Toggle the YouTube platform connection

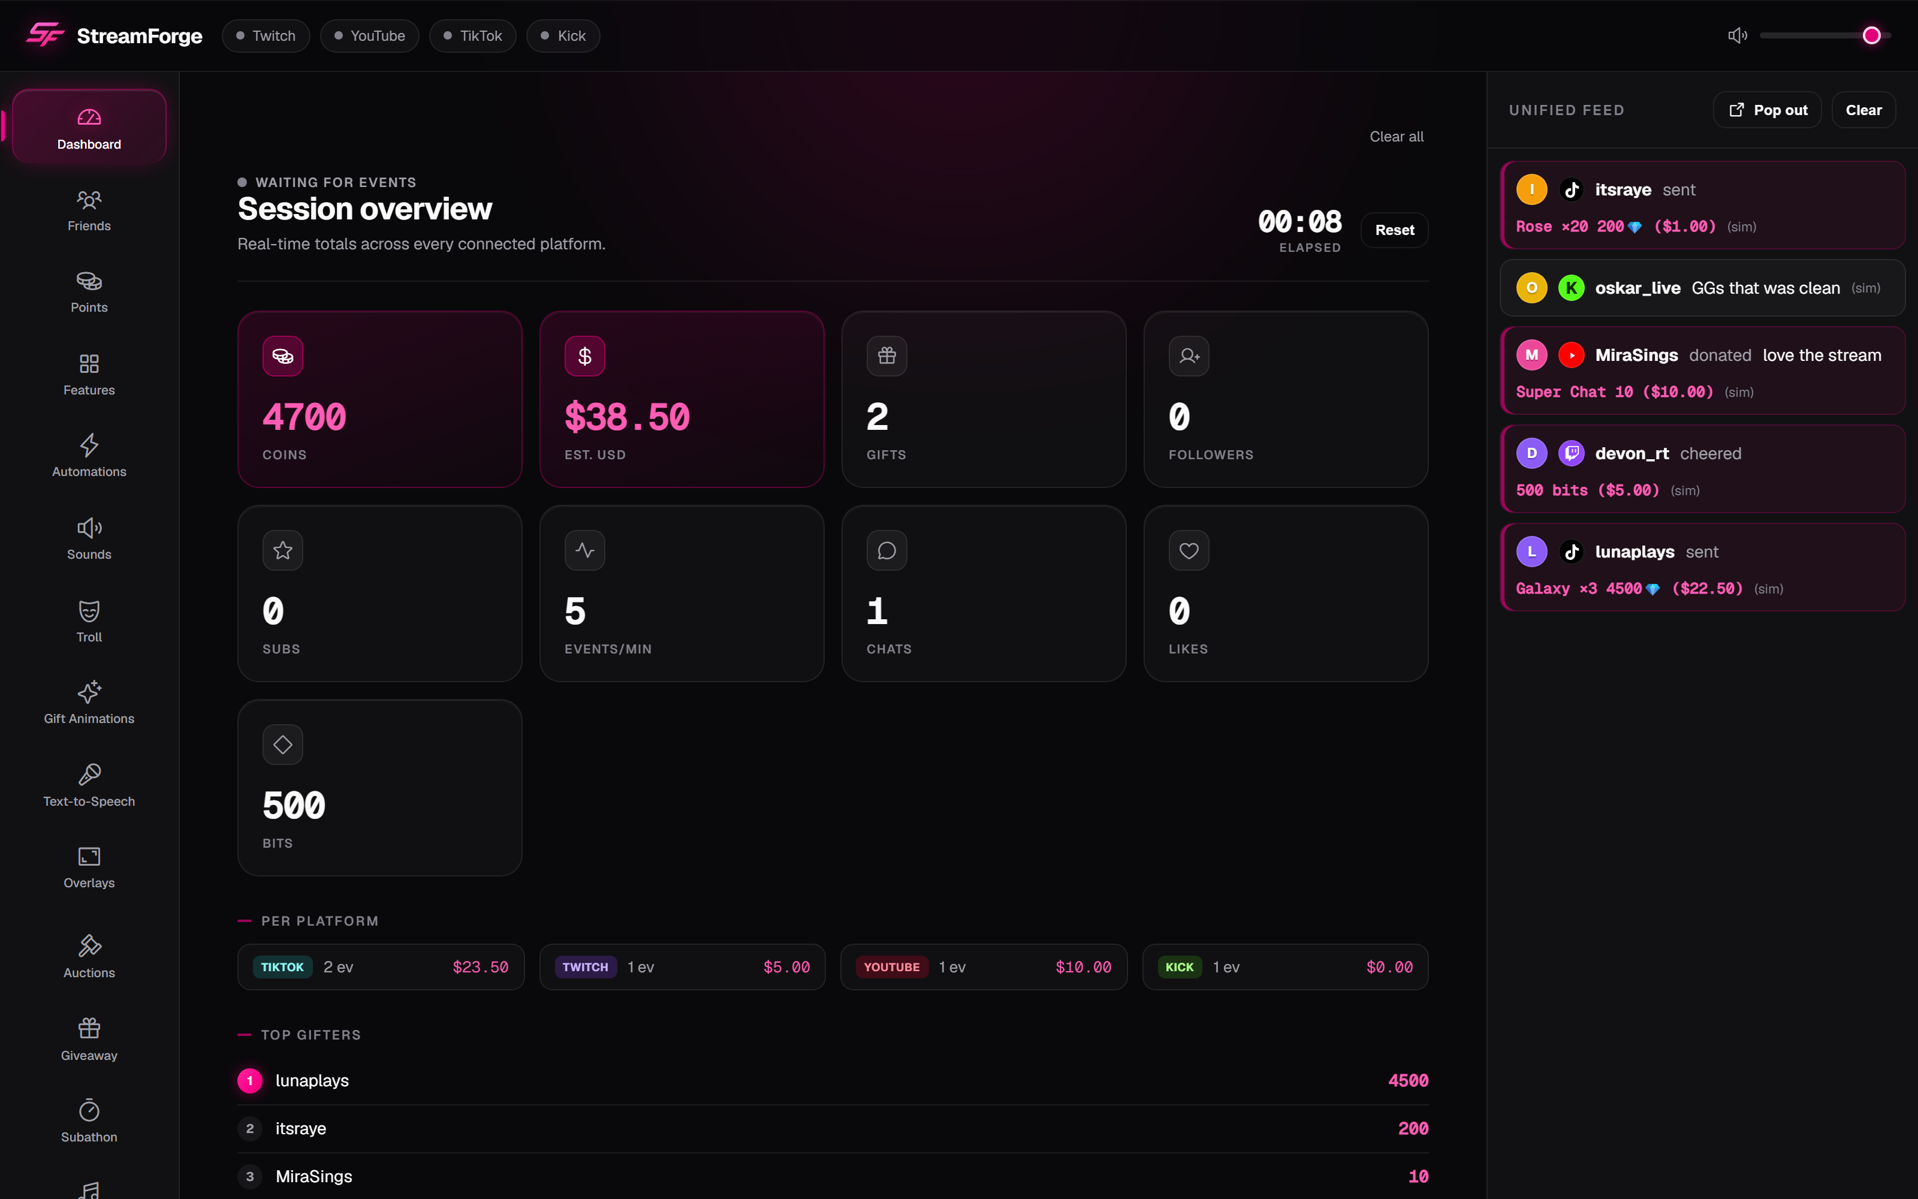click(x=369, y=36)
